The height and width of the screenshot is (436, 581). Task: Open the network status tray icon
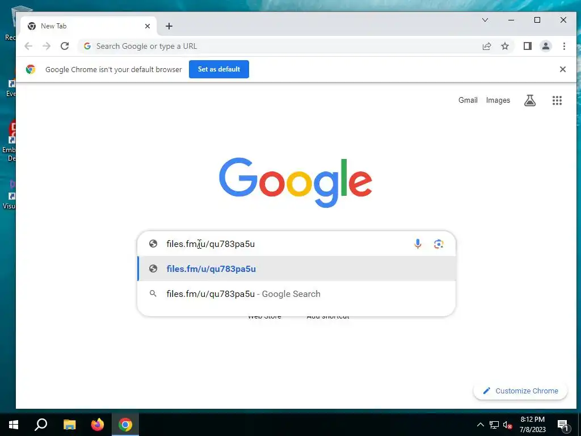[x=494, y=425]
